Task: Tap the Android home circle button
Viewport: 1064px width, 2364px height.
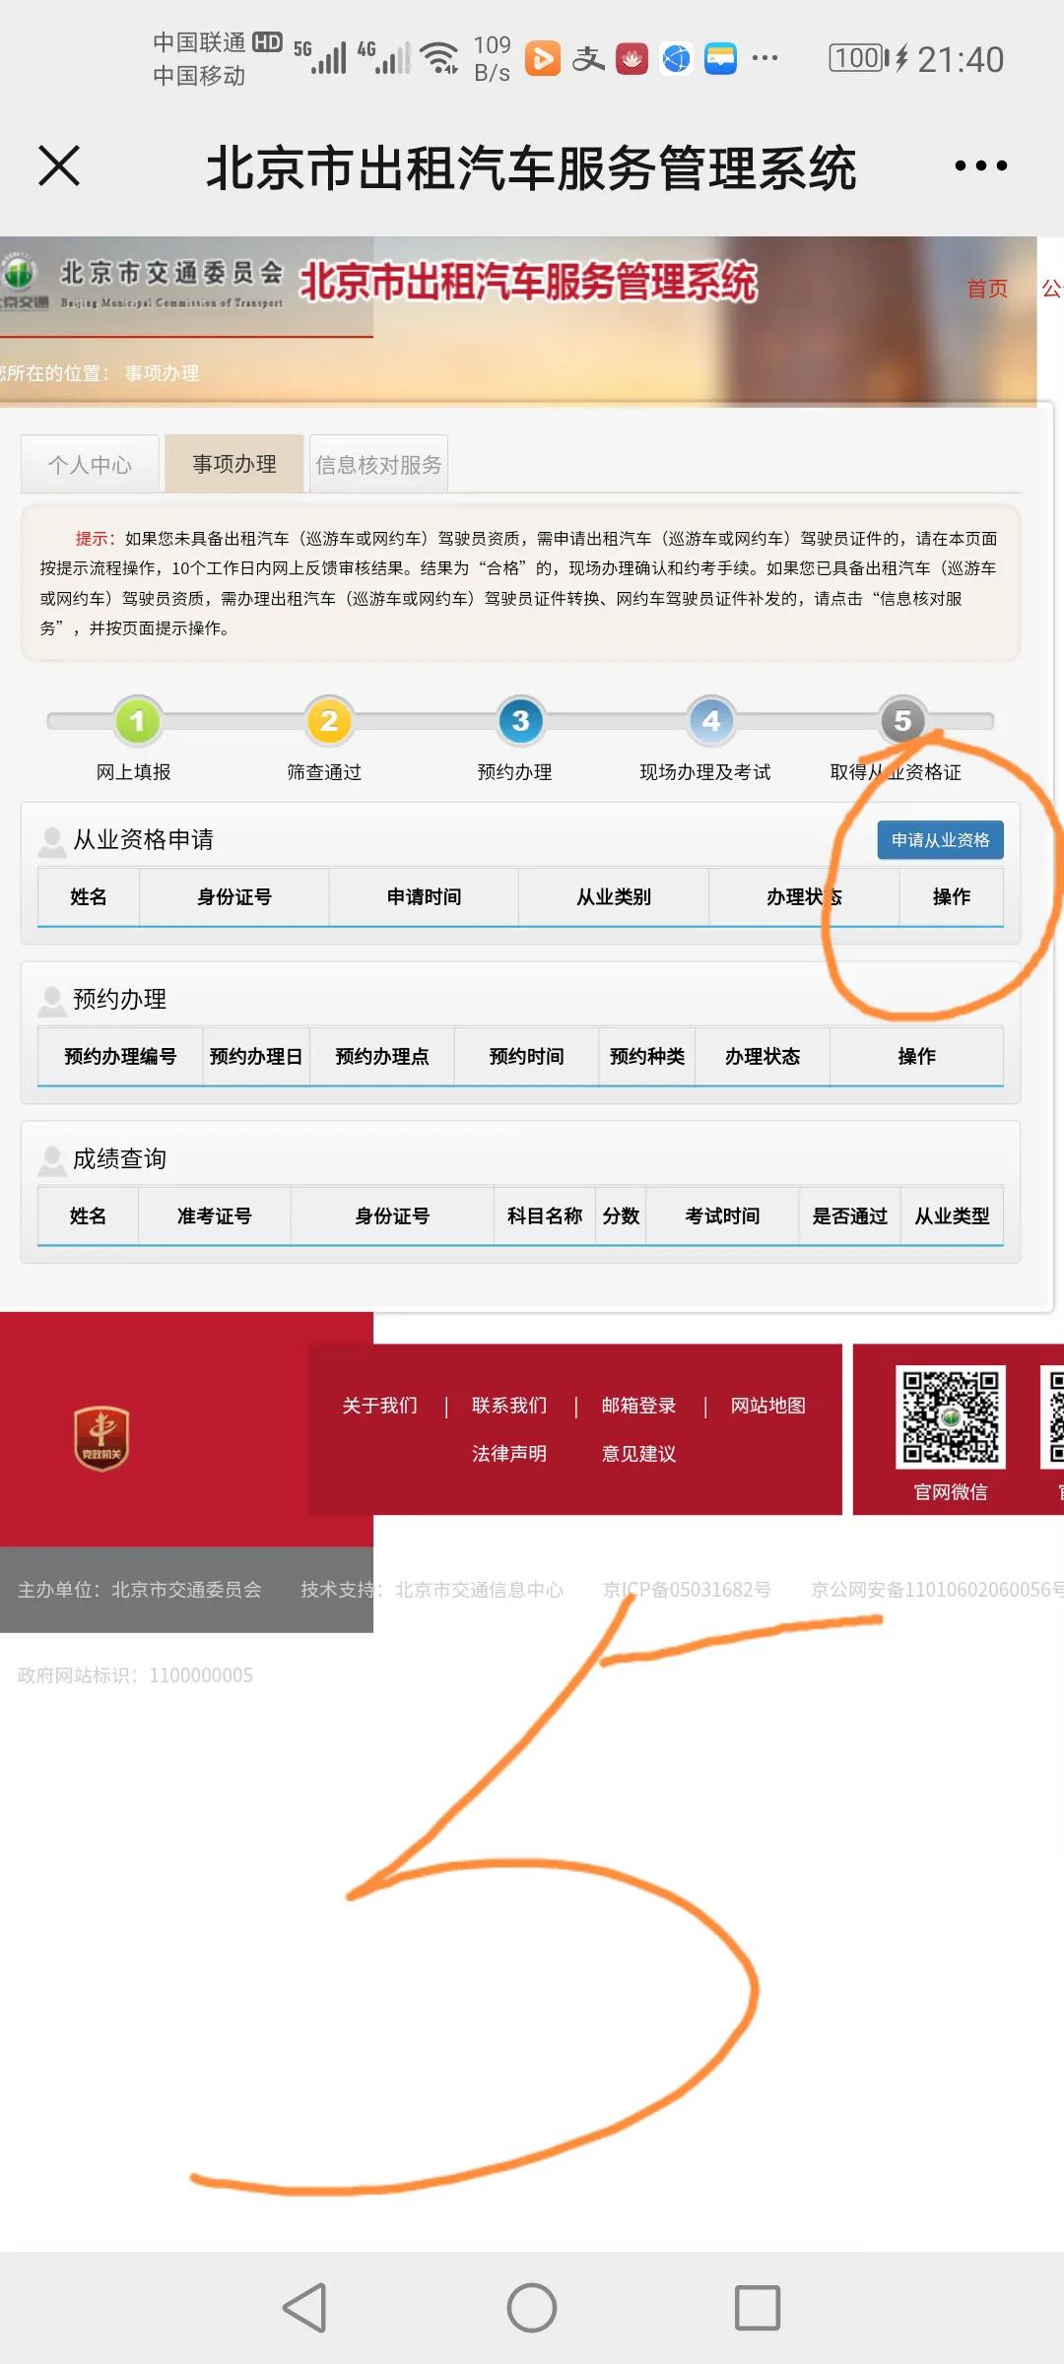Action: point(532,2307)
